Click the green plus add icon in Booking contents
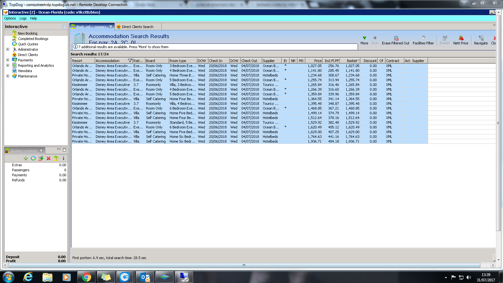Image resolution: width=503 pixels, height=283 pixels. coord(26,158)
